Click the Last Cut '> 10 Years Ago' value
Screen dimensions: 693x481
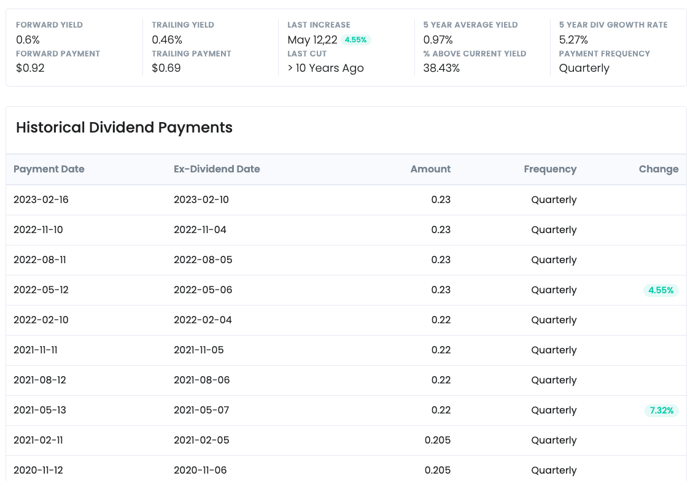(x=325, y=68)
